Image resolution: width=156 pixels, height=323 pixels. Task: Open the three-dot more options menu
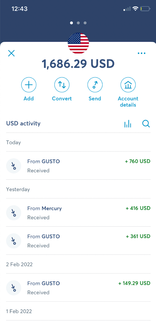141,53
